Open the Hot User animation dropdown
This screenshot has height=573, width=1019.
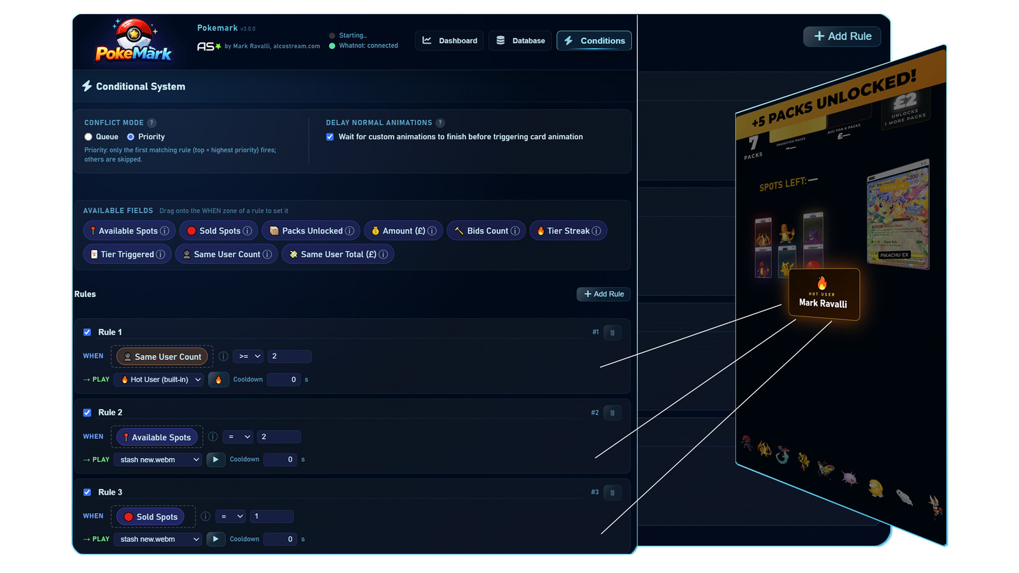159,380
